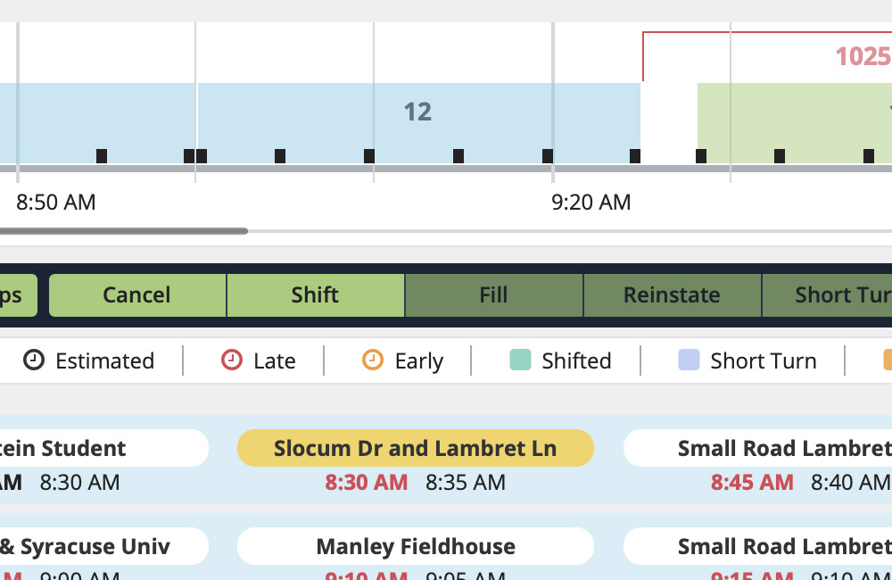892x580 pixels.
Task: Click the stop marker at 9:20 AM
Action: (548, 156)
